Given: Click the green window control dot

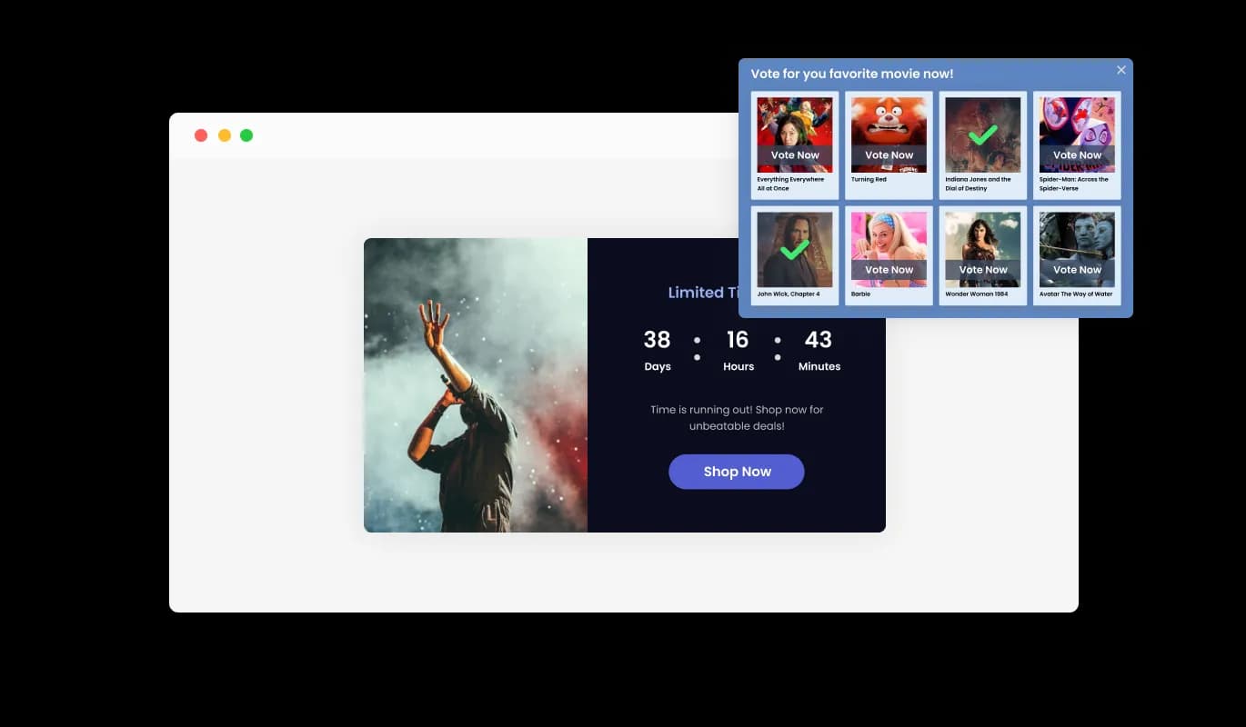Looking at the screenshot, I should click(x=246, y=134).
